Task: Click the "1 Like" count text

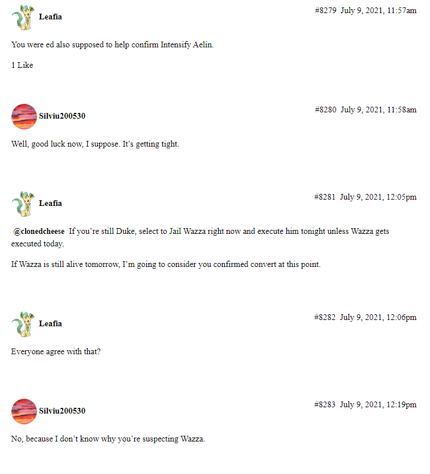Action: tap(22, 66)
